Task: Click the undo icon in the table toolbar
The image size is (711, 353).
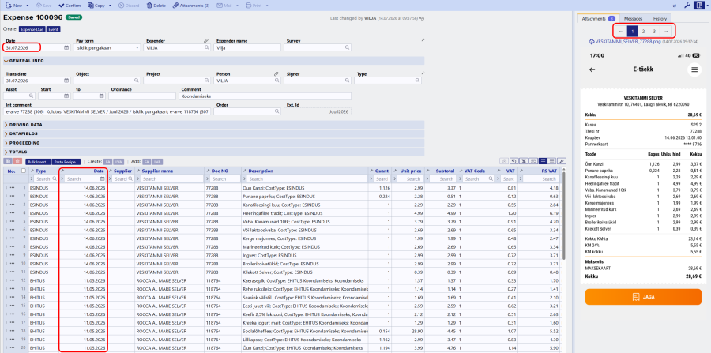Action: [513, 161]
